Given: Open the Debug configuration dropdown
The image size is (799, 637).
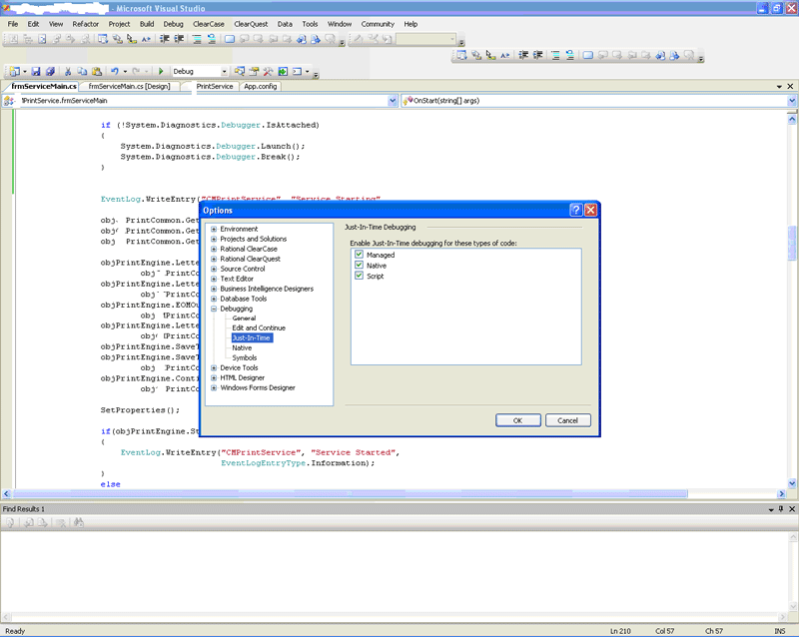Looking at the screenshot, I should [224, 72].
